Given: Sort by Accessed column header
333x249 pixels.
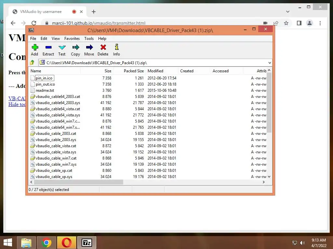Looking at the screenshot, I should pyautogui.click(x=227, y=71).
